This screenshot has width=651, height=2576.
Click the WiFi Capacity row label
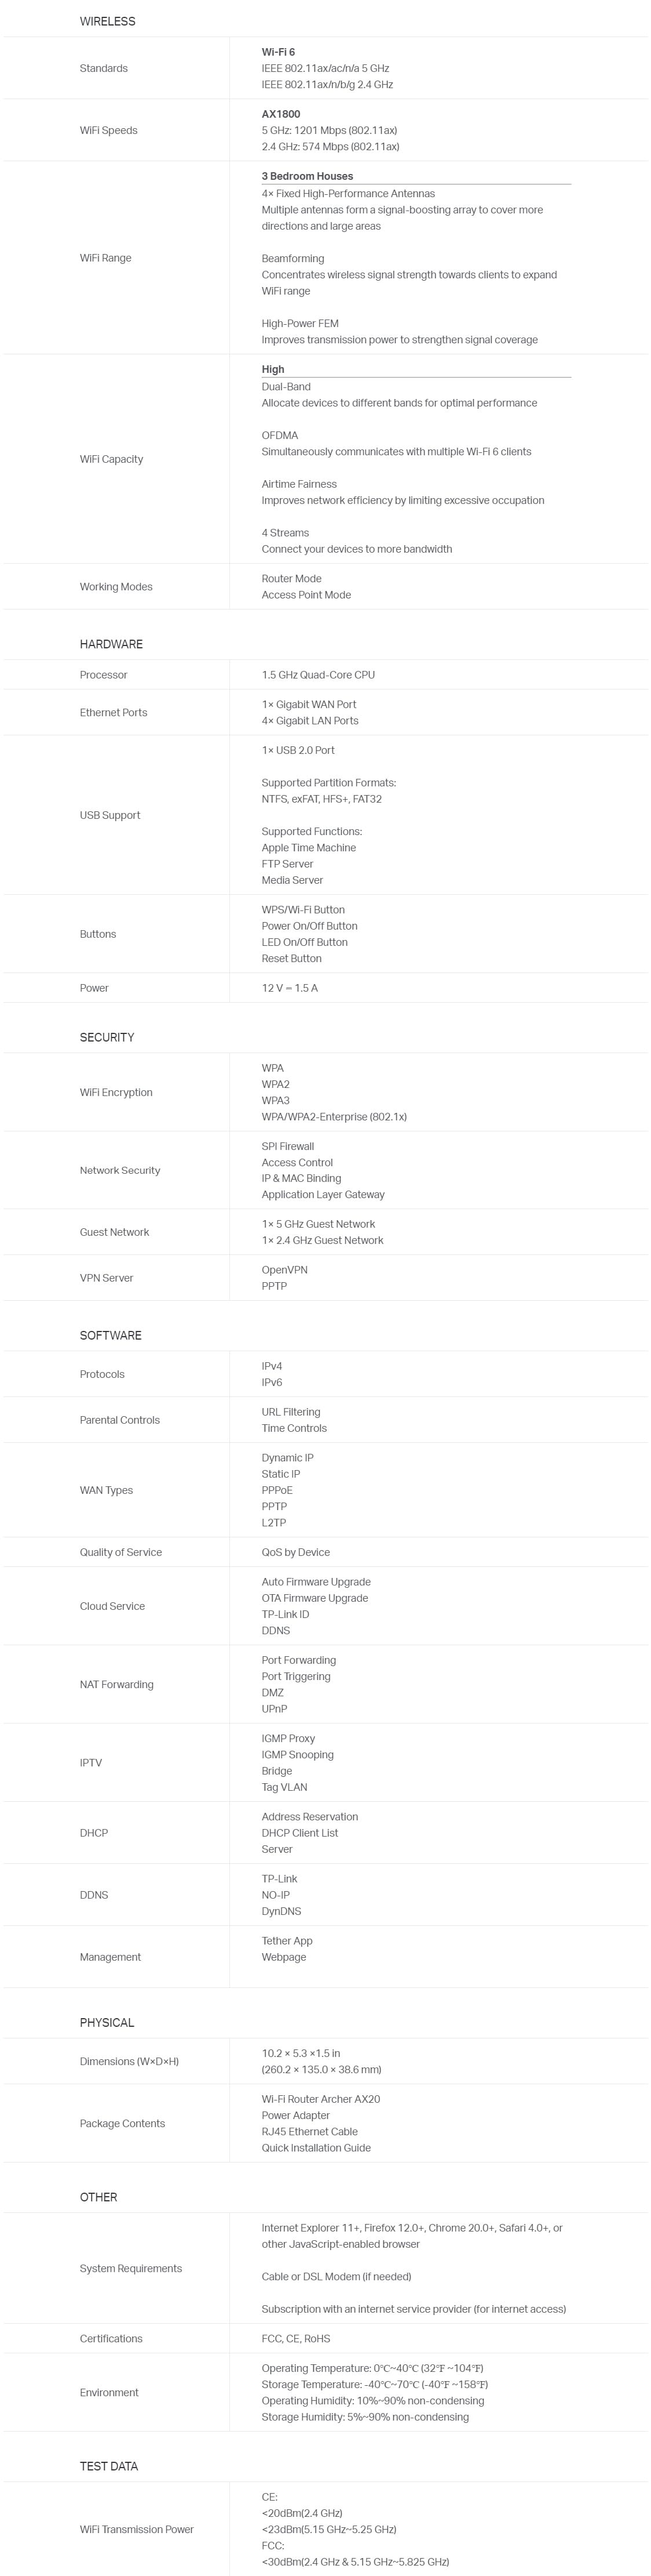[x=112, y=459]
